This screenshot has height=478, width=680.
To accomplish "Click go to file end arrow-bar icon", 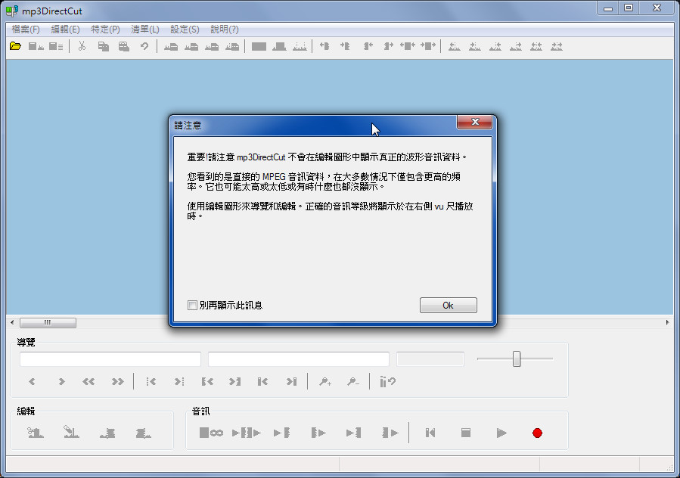I will [x=291, y=382].
